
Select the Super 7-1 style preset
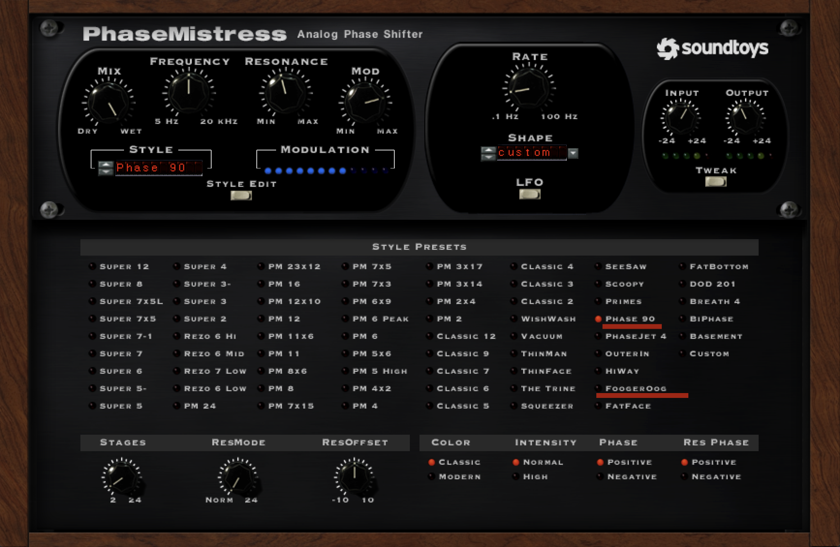(x=121, y=336)
